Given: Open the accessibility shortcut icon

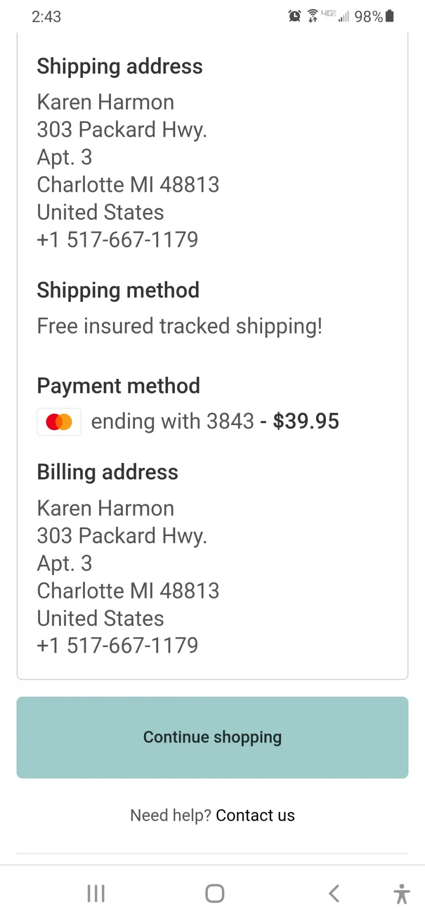Looking at the screenshot, I should pyautogui.click(x=402, y=894).
